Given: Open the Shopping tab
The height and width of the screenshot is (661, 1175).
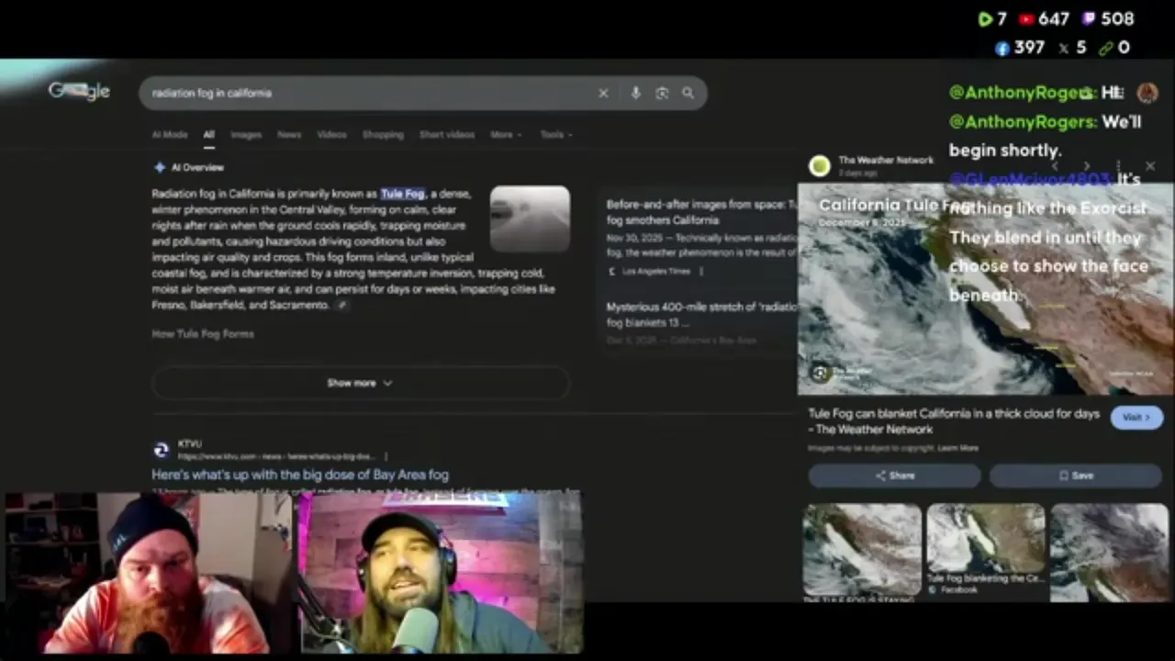Looking at the screenshot, I should [x=383, y=134].
